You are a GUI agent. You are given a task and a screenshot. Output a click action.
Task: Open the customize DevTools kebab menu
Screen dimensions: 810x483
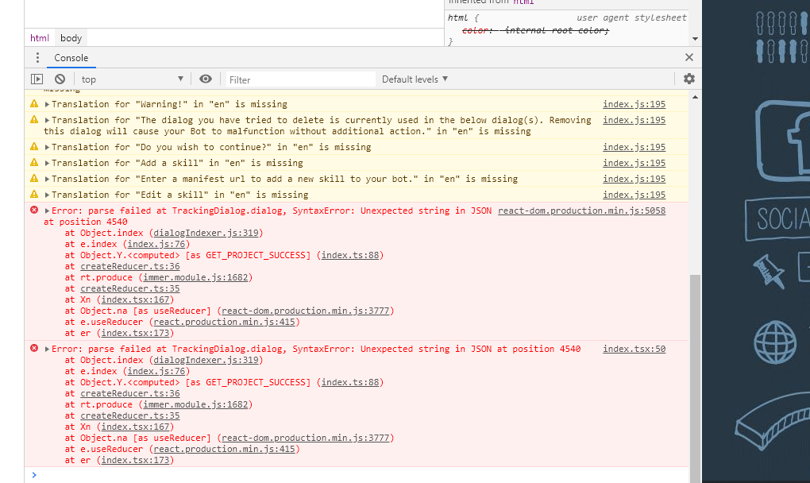(36, 57)
